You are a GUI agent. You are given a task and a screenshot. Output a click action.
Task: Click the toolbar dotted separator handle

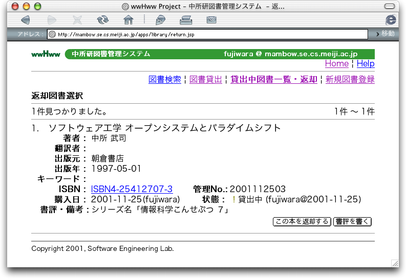point(144,20)
